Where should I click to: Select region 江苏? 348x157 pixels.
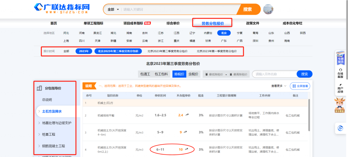[161, 33]
